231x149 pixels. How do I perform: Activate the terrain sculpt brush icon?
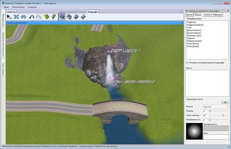[x=62, y=17]
